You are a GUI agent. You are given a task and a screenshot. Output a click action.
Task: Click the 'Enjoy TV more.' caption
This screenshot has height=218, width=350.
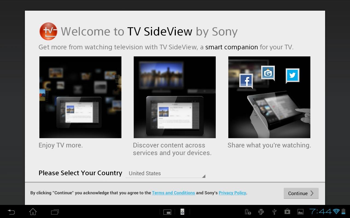pos(61,145)
